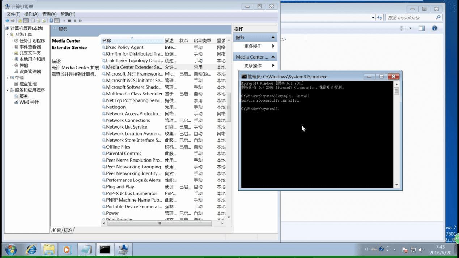Click the Stop Service icon
The width and height of the screenshot is (459, 258).
click(70, 21)
